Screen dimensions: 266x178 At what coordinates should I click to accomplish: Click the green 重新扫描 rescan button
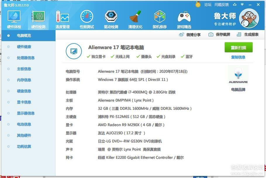click(x=238, y=48)
